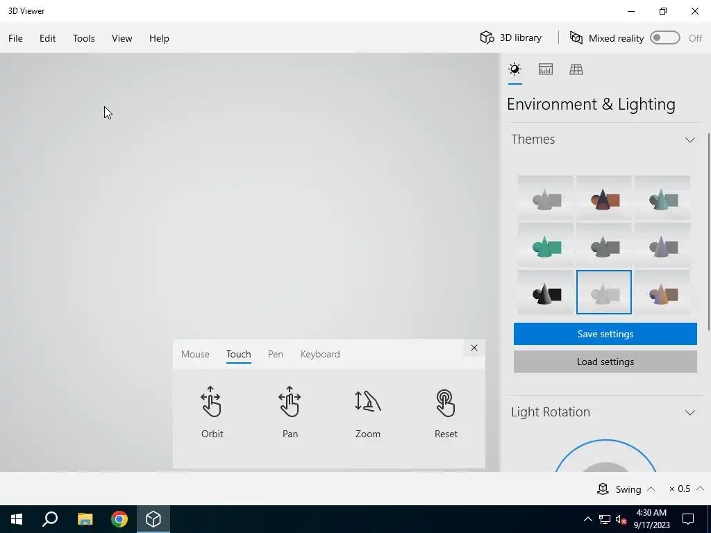Click the muted volume tray icon
711x533 pixels.
(x=621, y=519)
